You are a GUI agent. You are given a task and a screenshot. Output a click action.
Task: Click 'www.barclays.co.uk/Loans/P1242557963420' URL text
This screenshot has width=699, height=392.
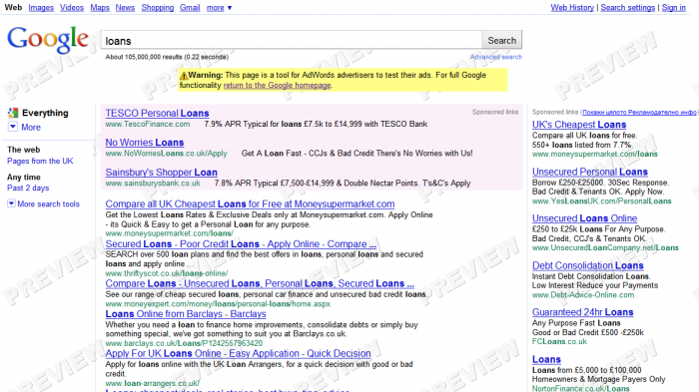(x=184, y=343)
